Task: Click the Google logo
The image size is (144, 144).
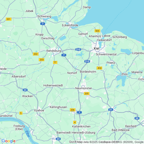Action: point(9,141)
